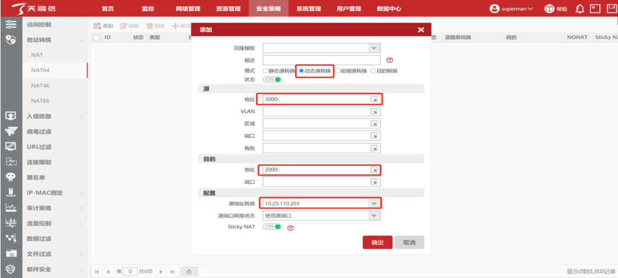Image resolution: width=618 pixels, height=278 pixels.
Task: Click the 流量控制 sidebar icon
Action: coord(11,223)
